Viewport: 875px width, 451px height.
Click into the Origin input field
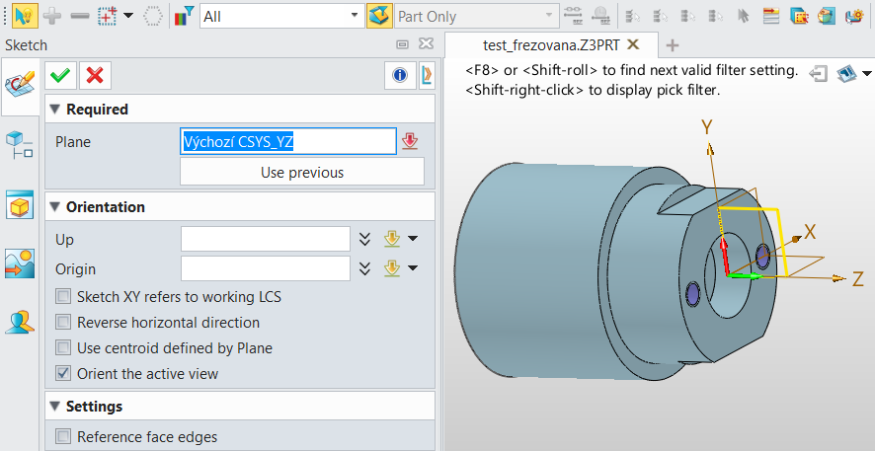pyautogui.click(x=265, y=268)
